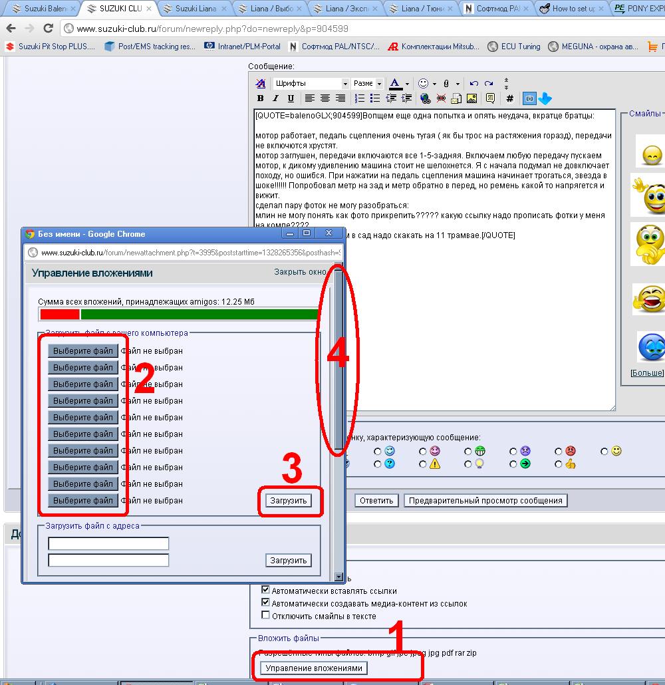Click the first URL field under 'Загрузить файл с адреса'

coord(108,544)
